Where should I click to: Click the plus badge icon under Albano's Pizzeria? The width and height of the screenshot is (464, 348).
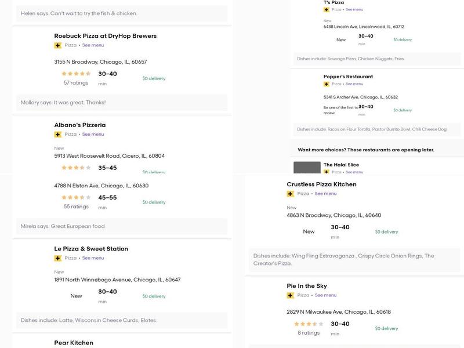pyautogui.click(x=57, y=135)
